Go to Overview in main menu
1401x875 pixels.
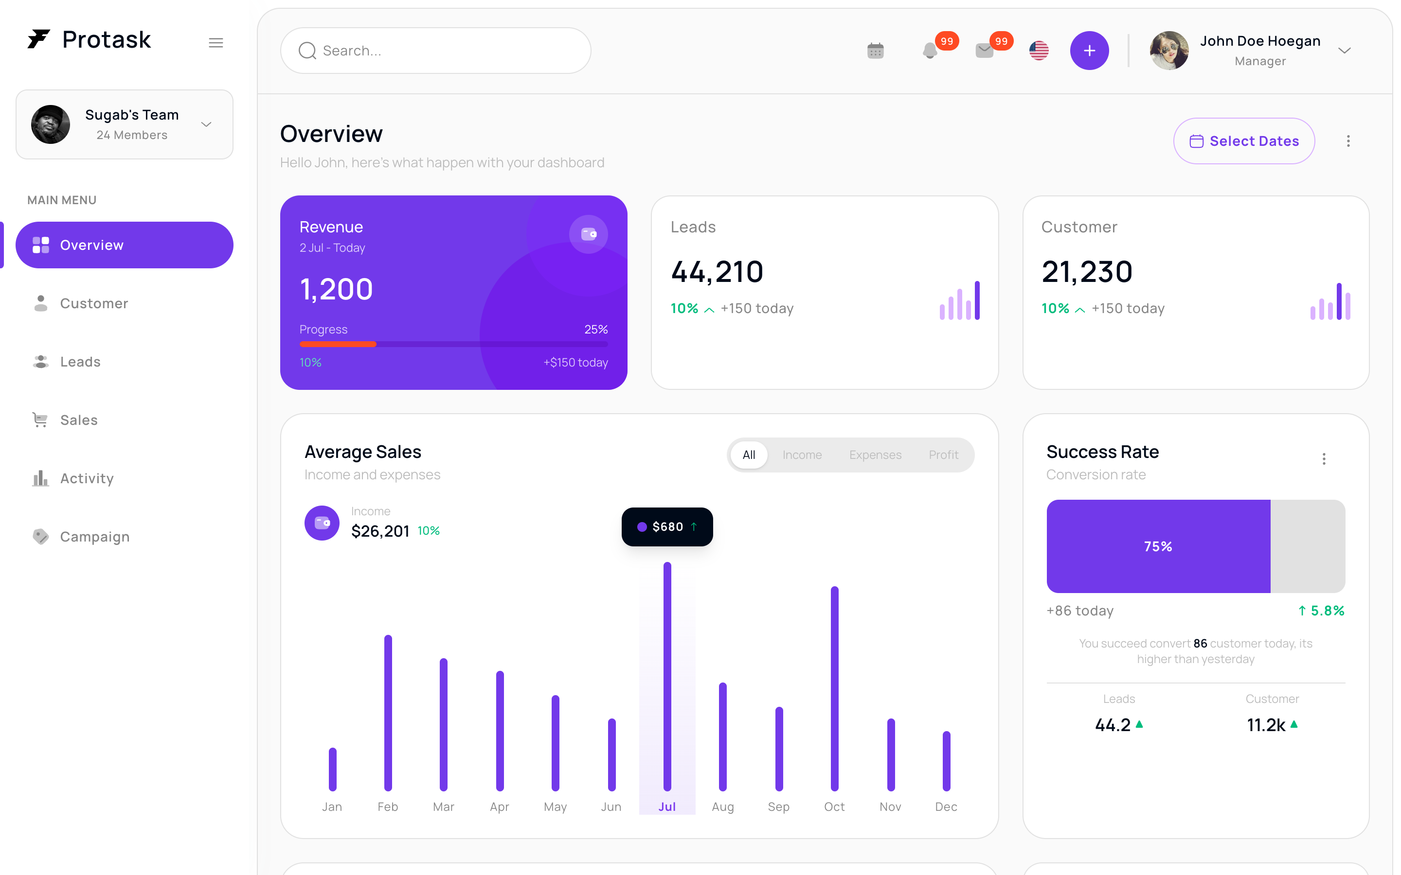point(125,245)
